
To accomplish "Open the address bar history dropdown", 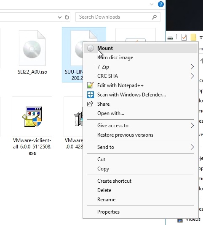I will pos(60,17).
